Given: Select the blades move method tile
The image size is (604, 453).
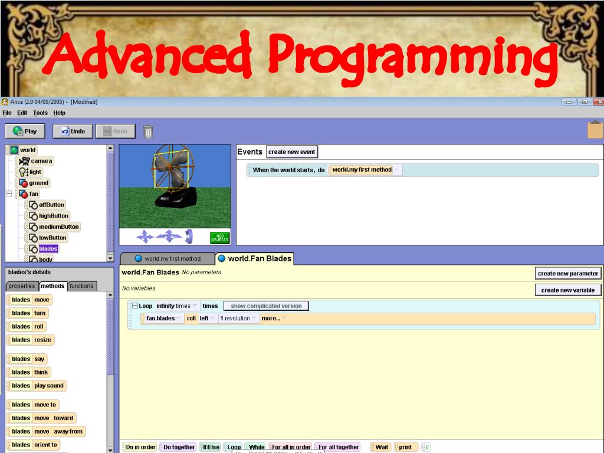Looking at the screenshot, I should [31, 300].
